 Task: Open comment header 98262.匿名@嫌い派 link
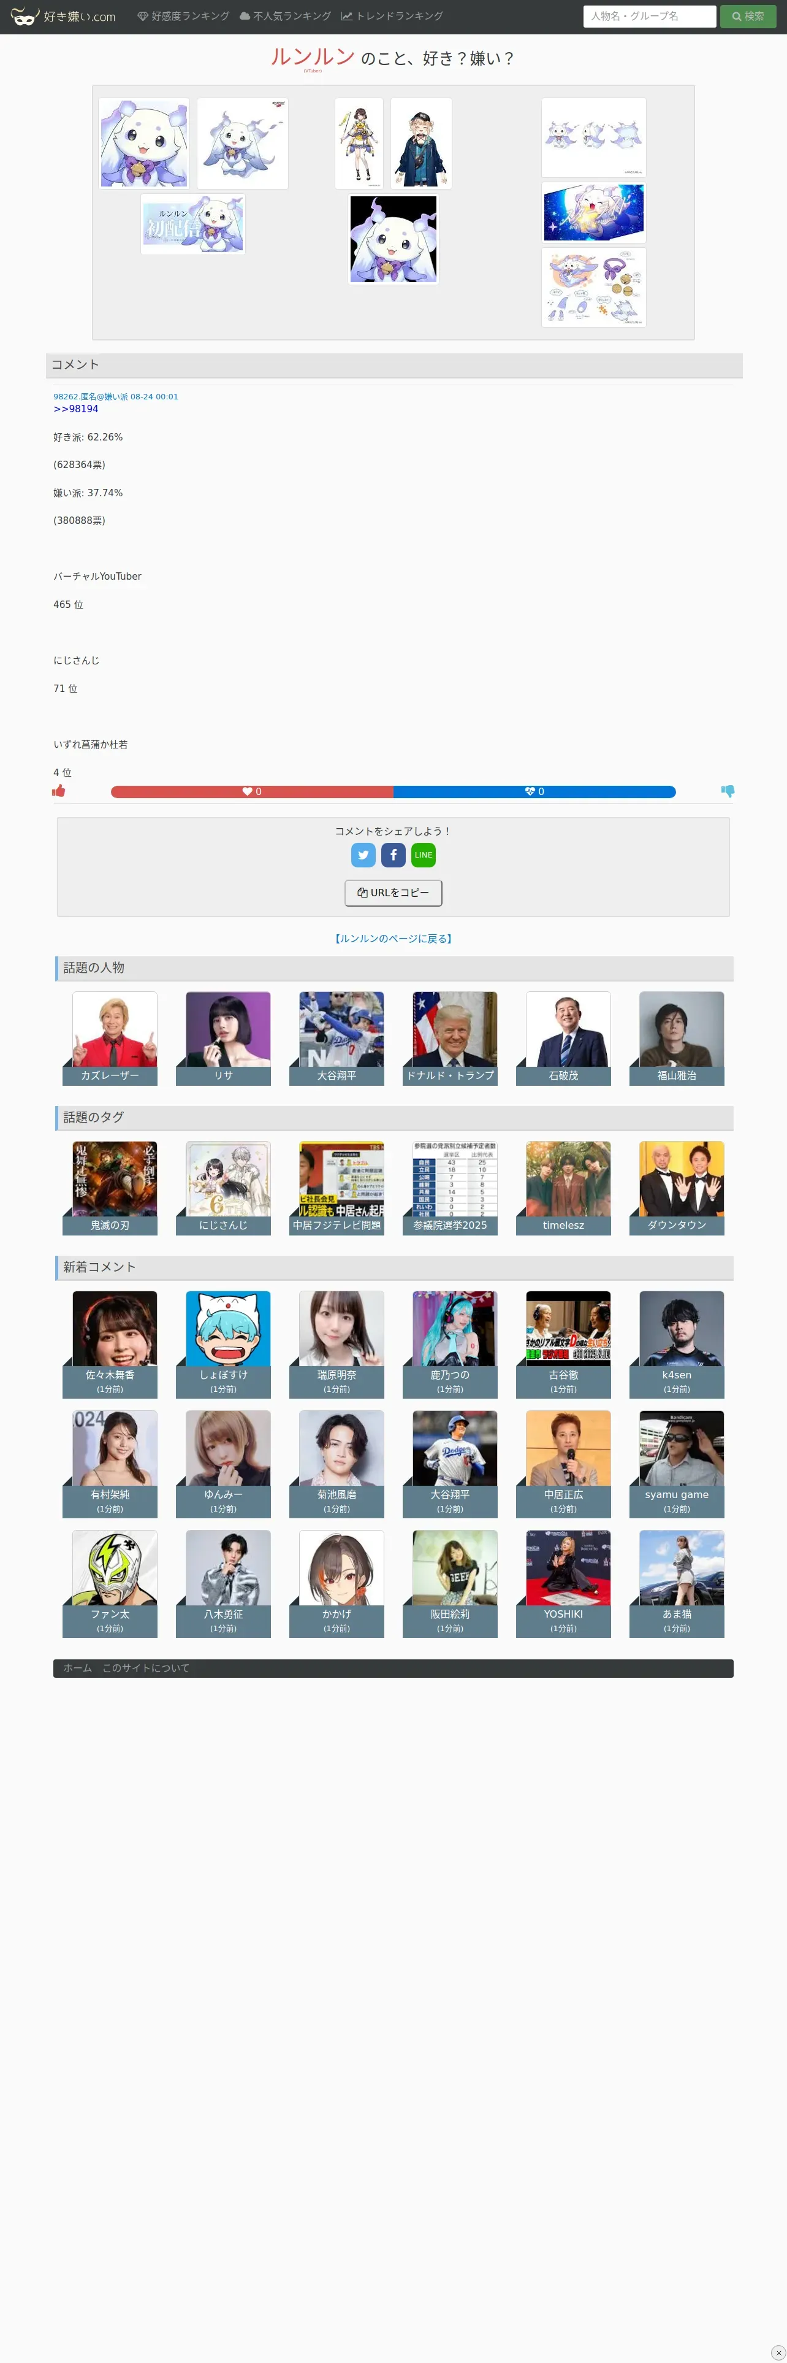115,396
